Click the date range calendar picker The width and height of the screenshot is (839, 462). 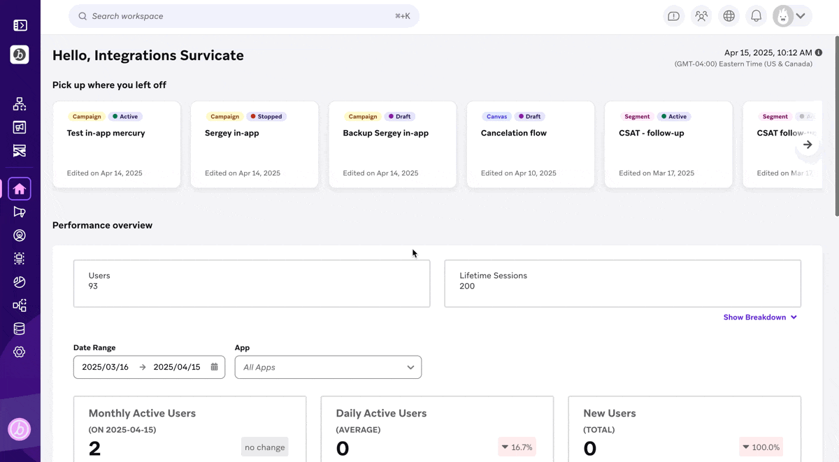(213, 366)
